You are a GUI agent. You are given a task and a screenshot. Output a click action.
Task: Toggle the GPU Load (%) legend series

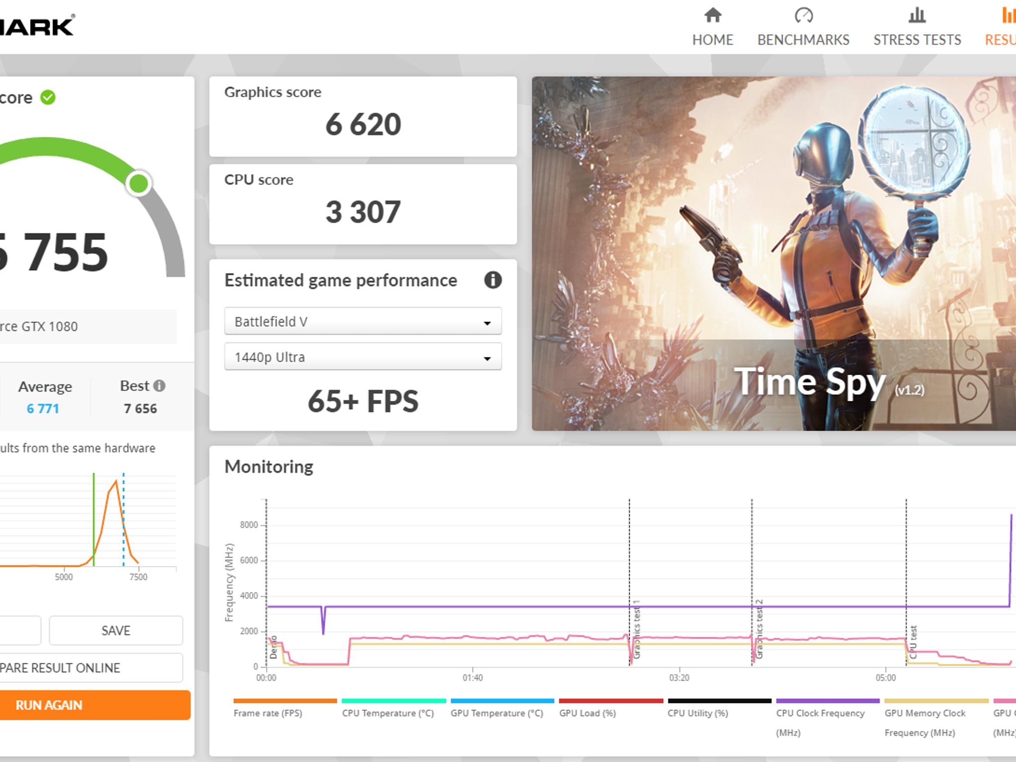tap(587, 713)
